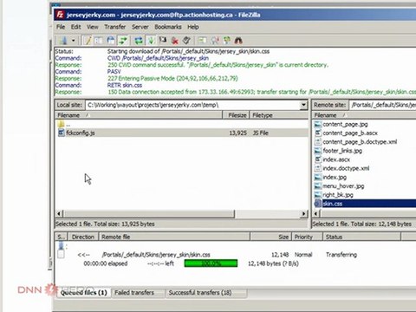Click the Status queue column header
This screenshot has height=312, width=416.
[361, 237]
